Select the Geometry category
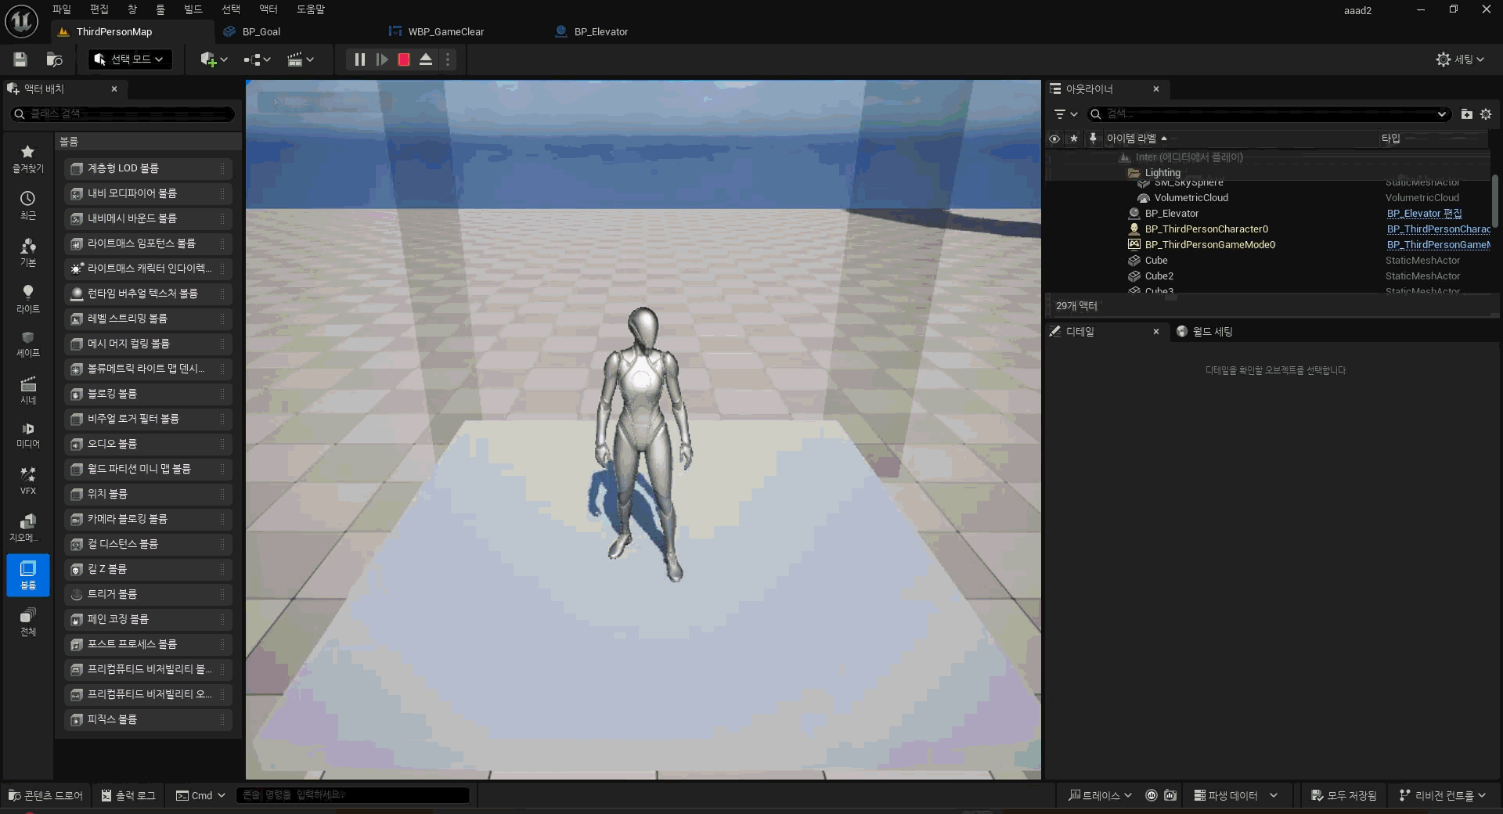The height and width of the screenshot is (814, 1503). [27, 528]
